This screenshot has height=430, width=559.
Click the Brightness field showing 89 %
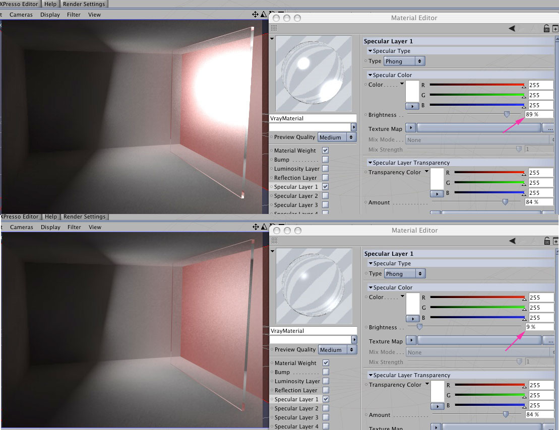pos(539,114)
